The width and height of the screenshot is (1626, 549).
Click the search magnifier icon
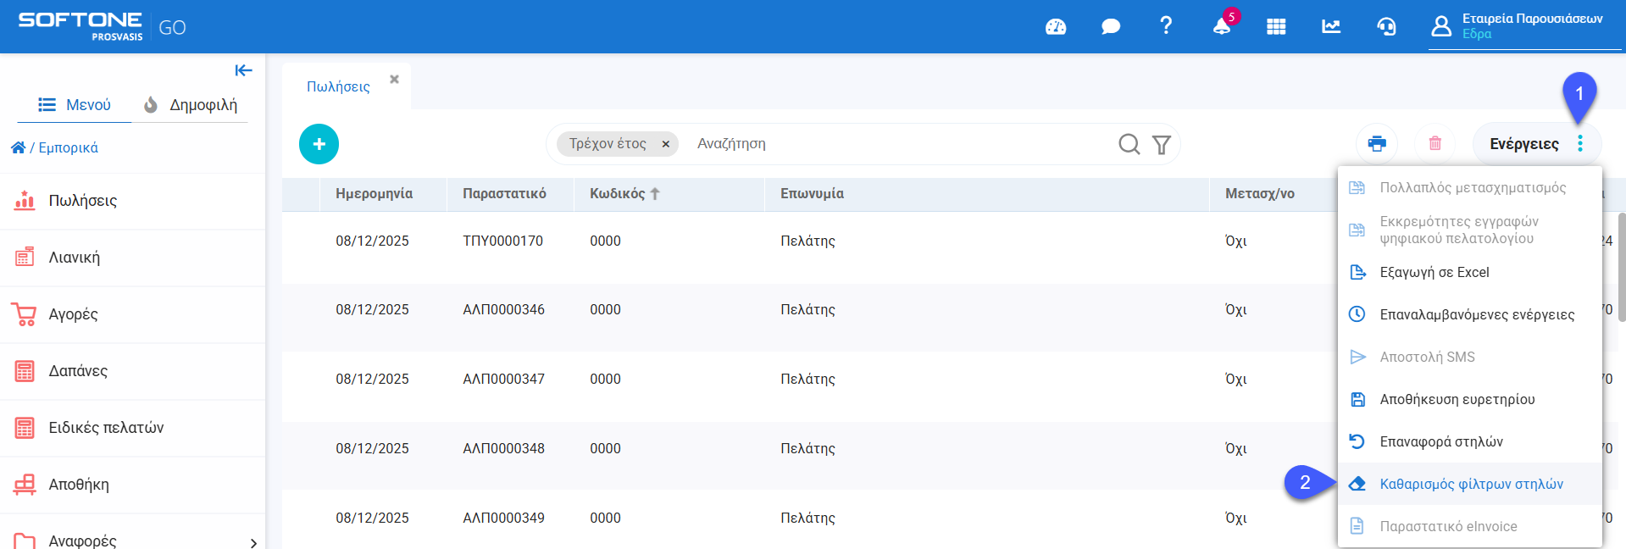coord(1129,145)
